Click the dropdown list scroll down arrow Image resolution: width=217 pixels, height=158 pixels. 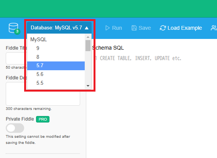88,86
